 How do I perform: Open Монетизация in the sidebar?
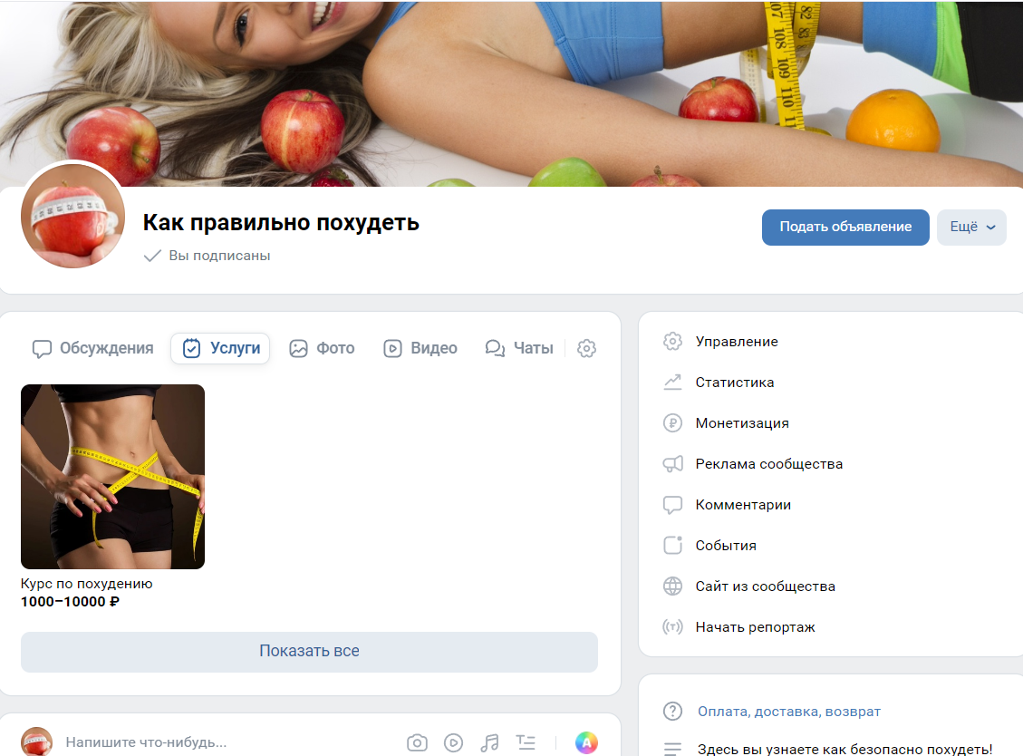pos(741,423)
